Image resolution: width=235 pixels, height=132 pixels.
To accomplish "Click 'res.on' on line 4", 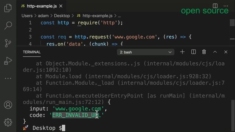I will (x=55, y=44).
